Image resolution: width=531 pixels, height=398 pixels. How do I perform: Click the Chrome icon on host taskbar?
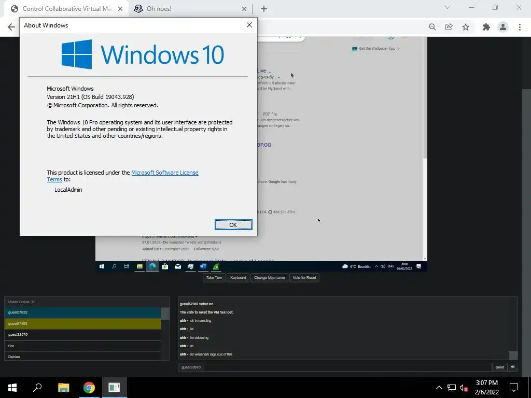89,388
